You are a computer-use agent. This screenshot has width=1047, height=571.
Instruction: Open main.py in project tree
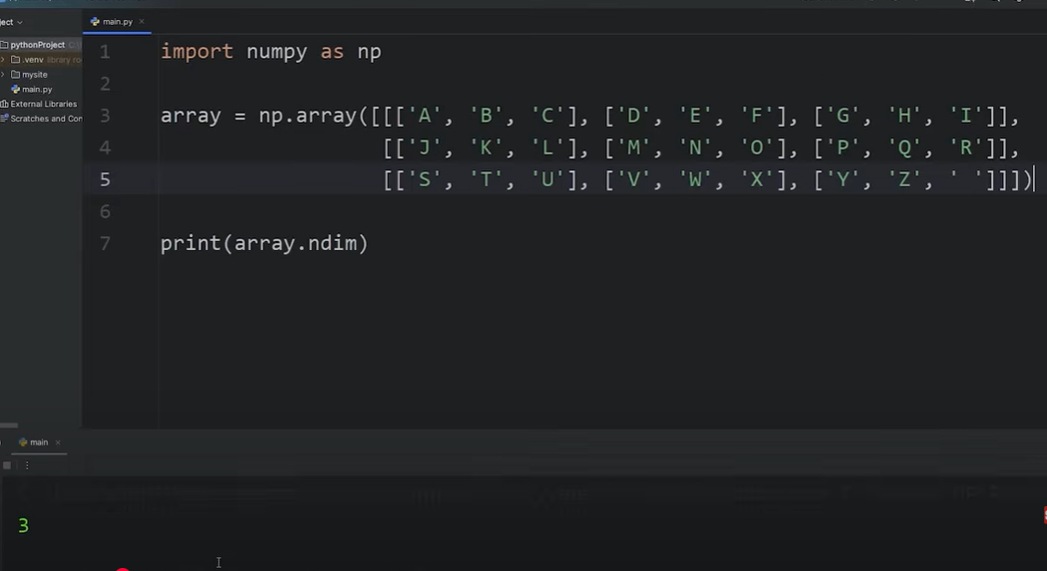click(x=37, y=90)
